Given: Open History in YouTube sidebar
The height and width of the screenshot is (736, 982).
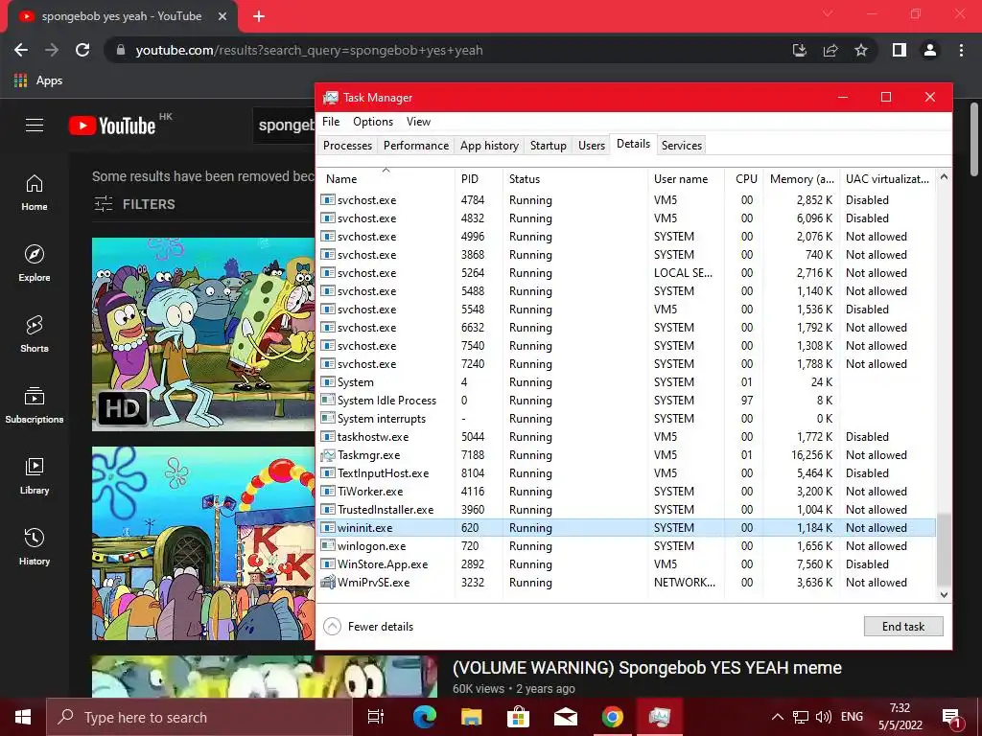Looking at the screenshot, I should coord(35,547).
